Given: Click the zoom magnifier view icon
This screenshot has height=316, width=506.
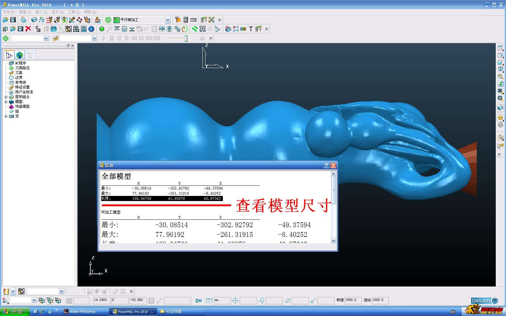Looking at the screenshot, I should [500, 76].
